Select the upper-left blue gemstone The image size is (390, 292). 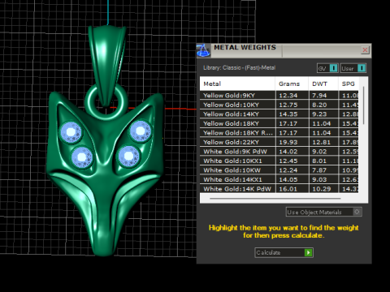tap(71, 132)
